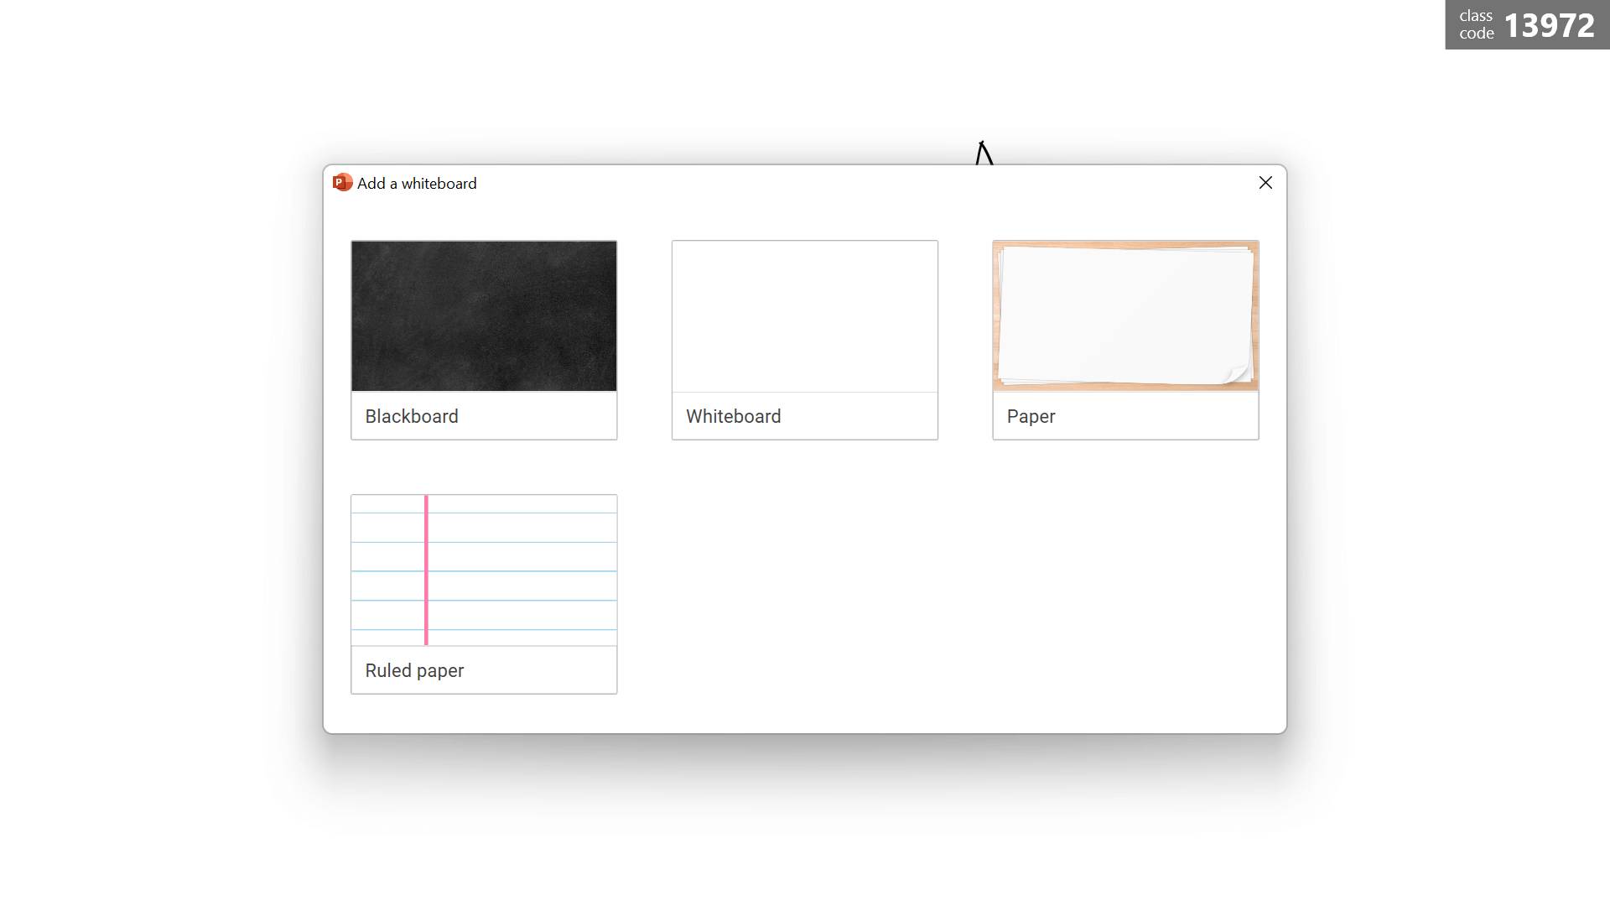Click the PowerPoint icon in the dialog header
1610x906 pixels.
(x=341, y=182)
